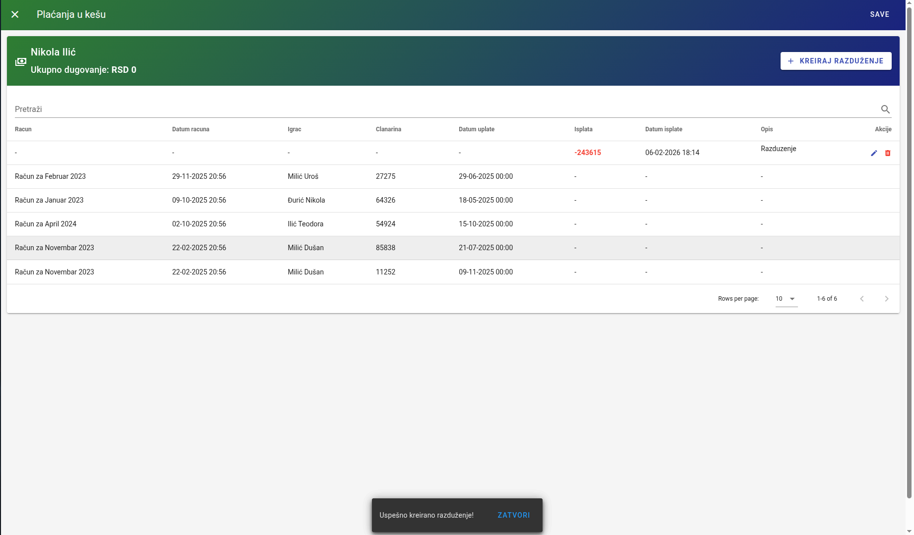Focus the Pretraži search field

click(x=441, y=109)
